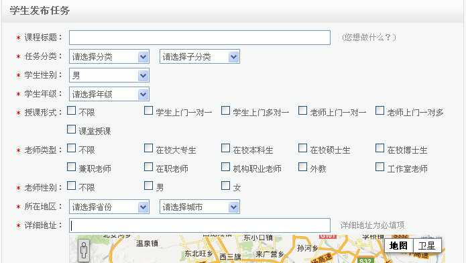
Task: Open the 请选择城市 city dropdown
Action: pyautogui.click(x=200, y=207)
